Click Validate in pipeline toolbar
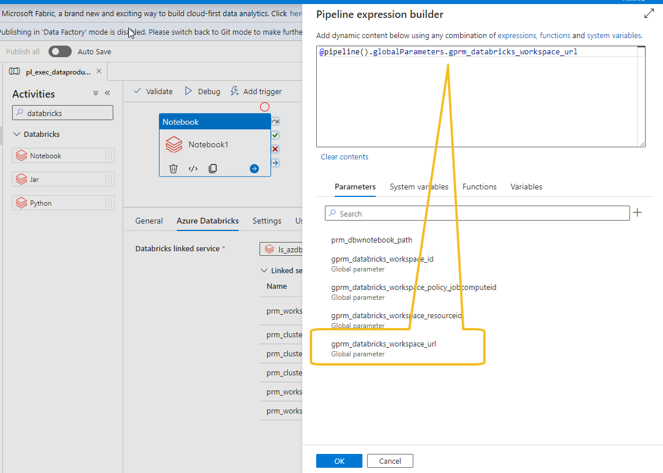The height and width of the screenshot is (473, 663). pyautogui.click(x=153, y=91)
